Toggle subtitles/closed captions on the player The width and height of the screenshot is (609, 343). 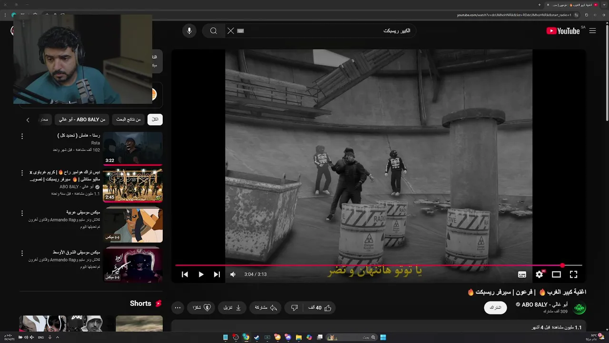[522, 274]
